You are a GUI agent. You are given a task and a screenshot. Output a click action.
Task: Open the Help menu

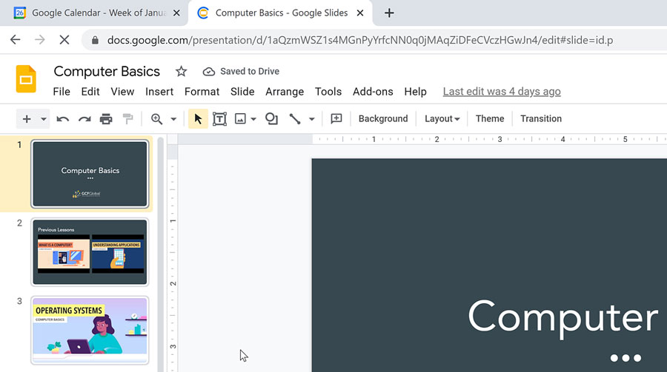pyautogui.click(x=416, y=92)
